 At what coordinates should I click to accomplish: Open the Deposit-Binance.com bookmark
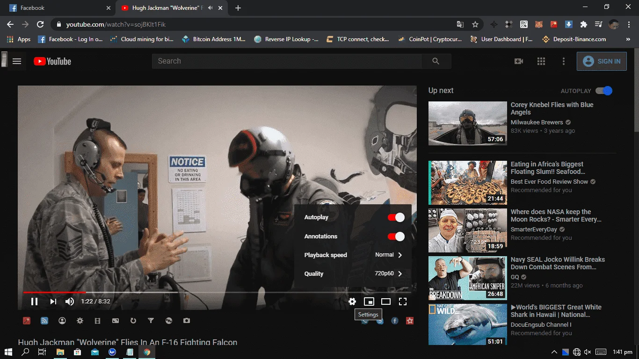[574, 39]
